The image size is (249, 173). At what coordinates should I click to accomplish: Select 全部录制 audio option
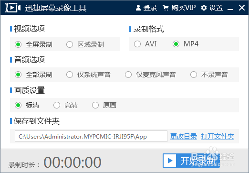click(33, 75)
